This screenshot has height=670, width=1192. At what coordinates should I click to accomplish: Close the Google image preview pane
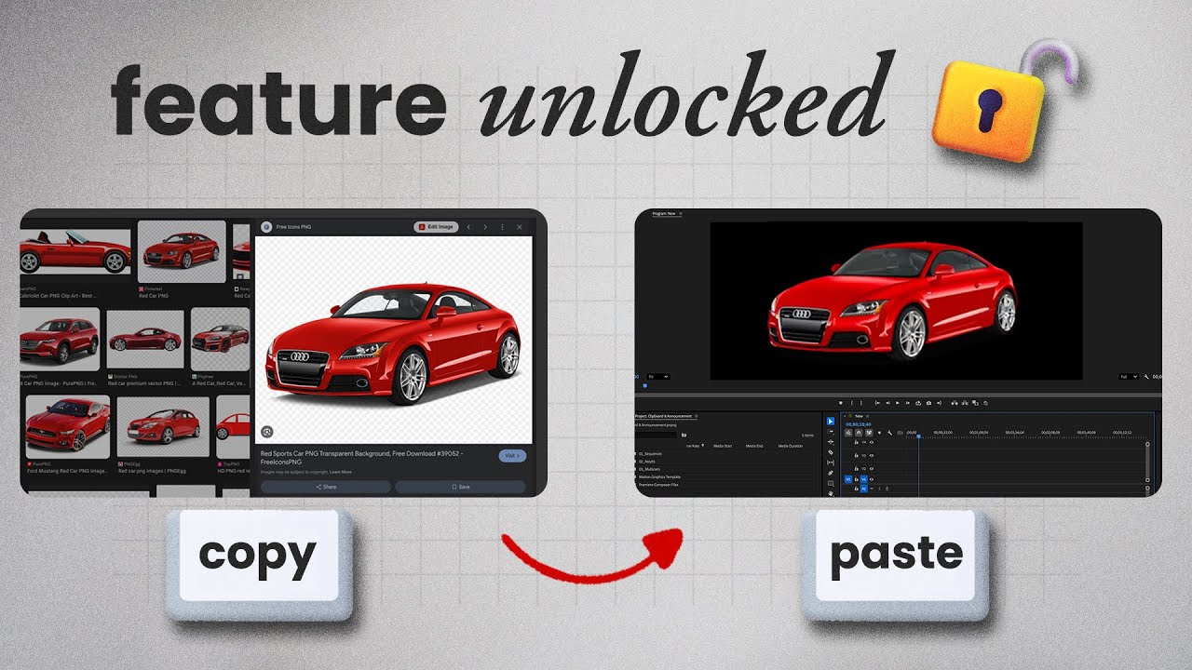tap(520, 226)
